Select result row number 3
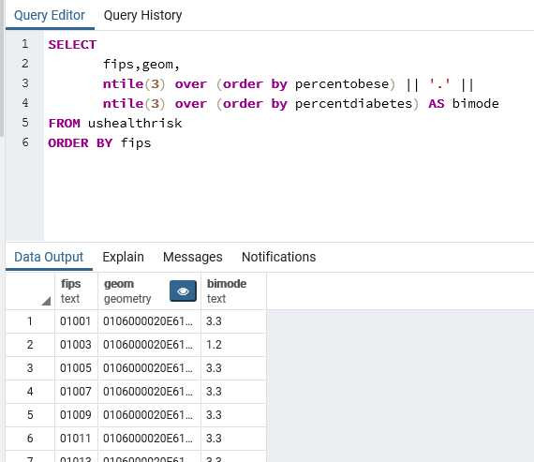Screen dimensions: 534x462 tap(30, 368)
